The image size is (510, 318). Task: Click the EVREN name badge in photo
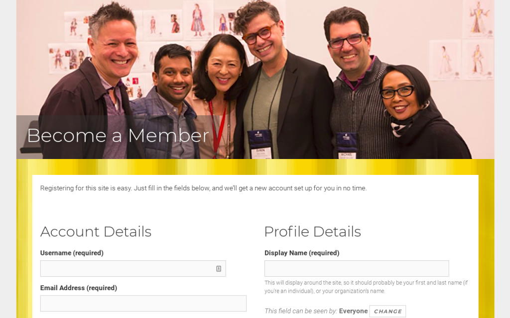click(x=260, y=144)
